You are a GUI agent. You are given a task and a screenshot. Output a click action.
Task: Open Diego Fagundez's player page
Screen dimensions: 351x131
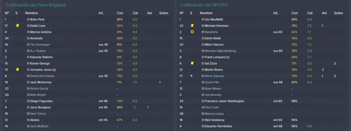pos(41,101)
